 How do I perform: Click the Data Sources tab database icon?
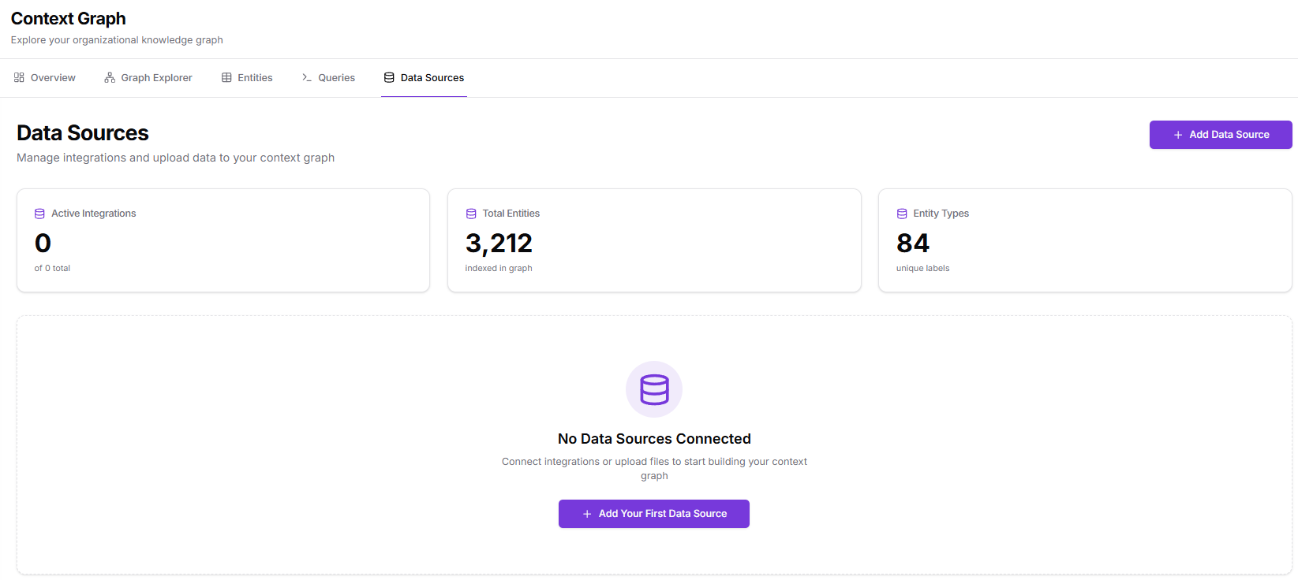click(389, 78)
